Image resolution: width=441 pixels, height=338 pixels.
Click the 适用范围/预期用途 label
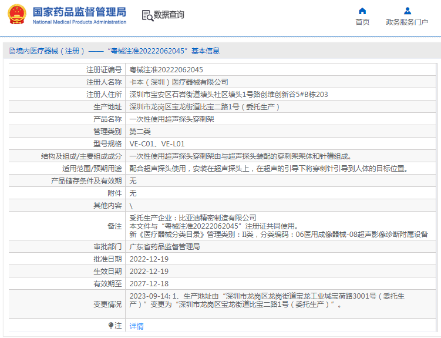[92, 169]
